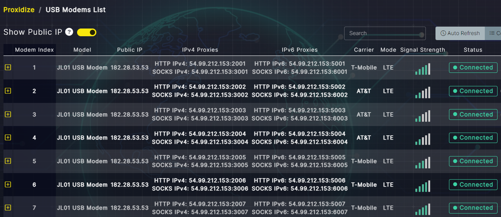Click signal strength bars for modem 6
Screen dimensions: 501x217
point(423,186)
